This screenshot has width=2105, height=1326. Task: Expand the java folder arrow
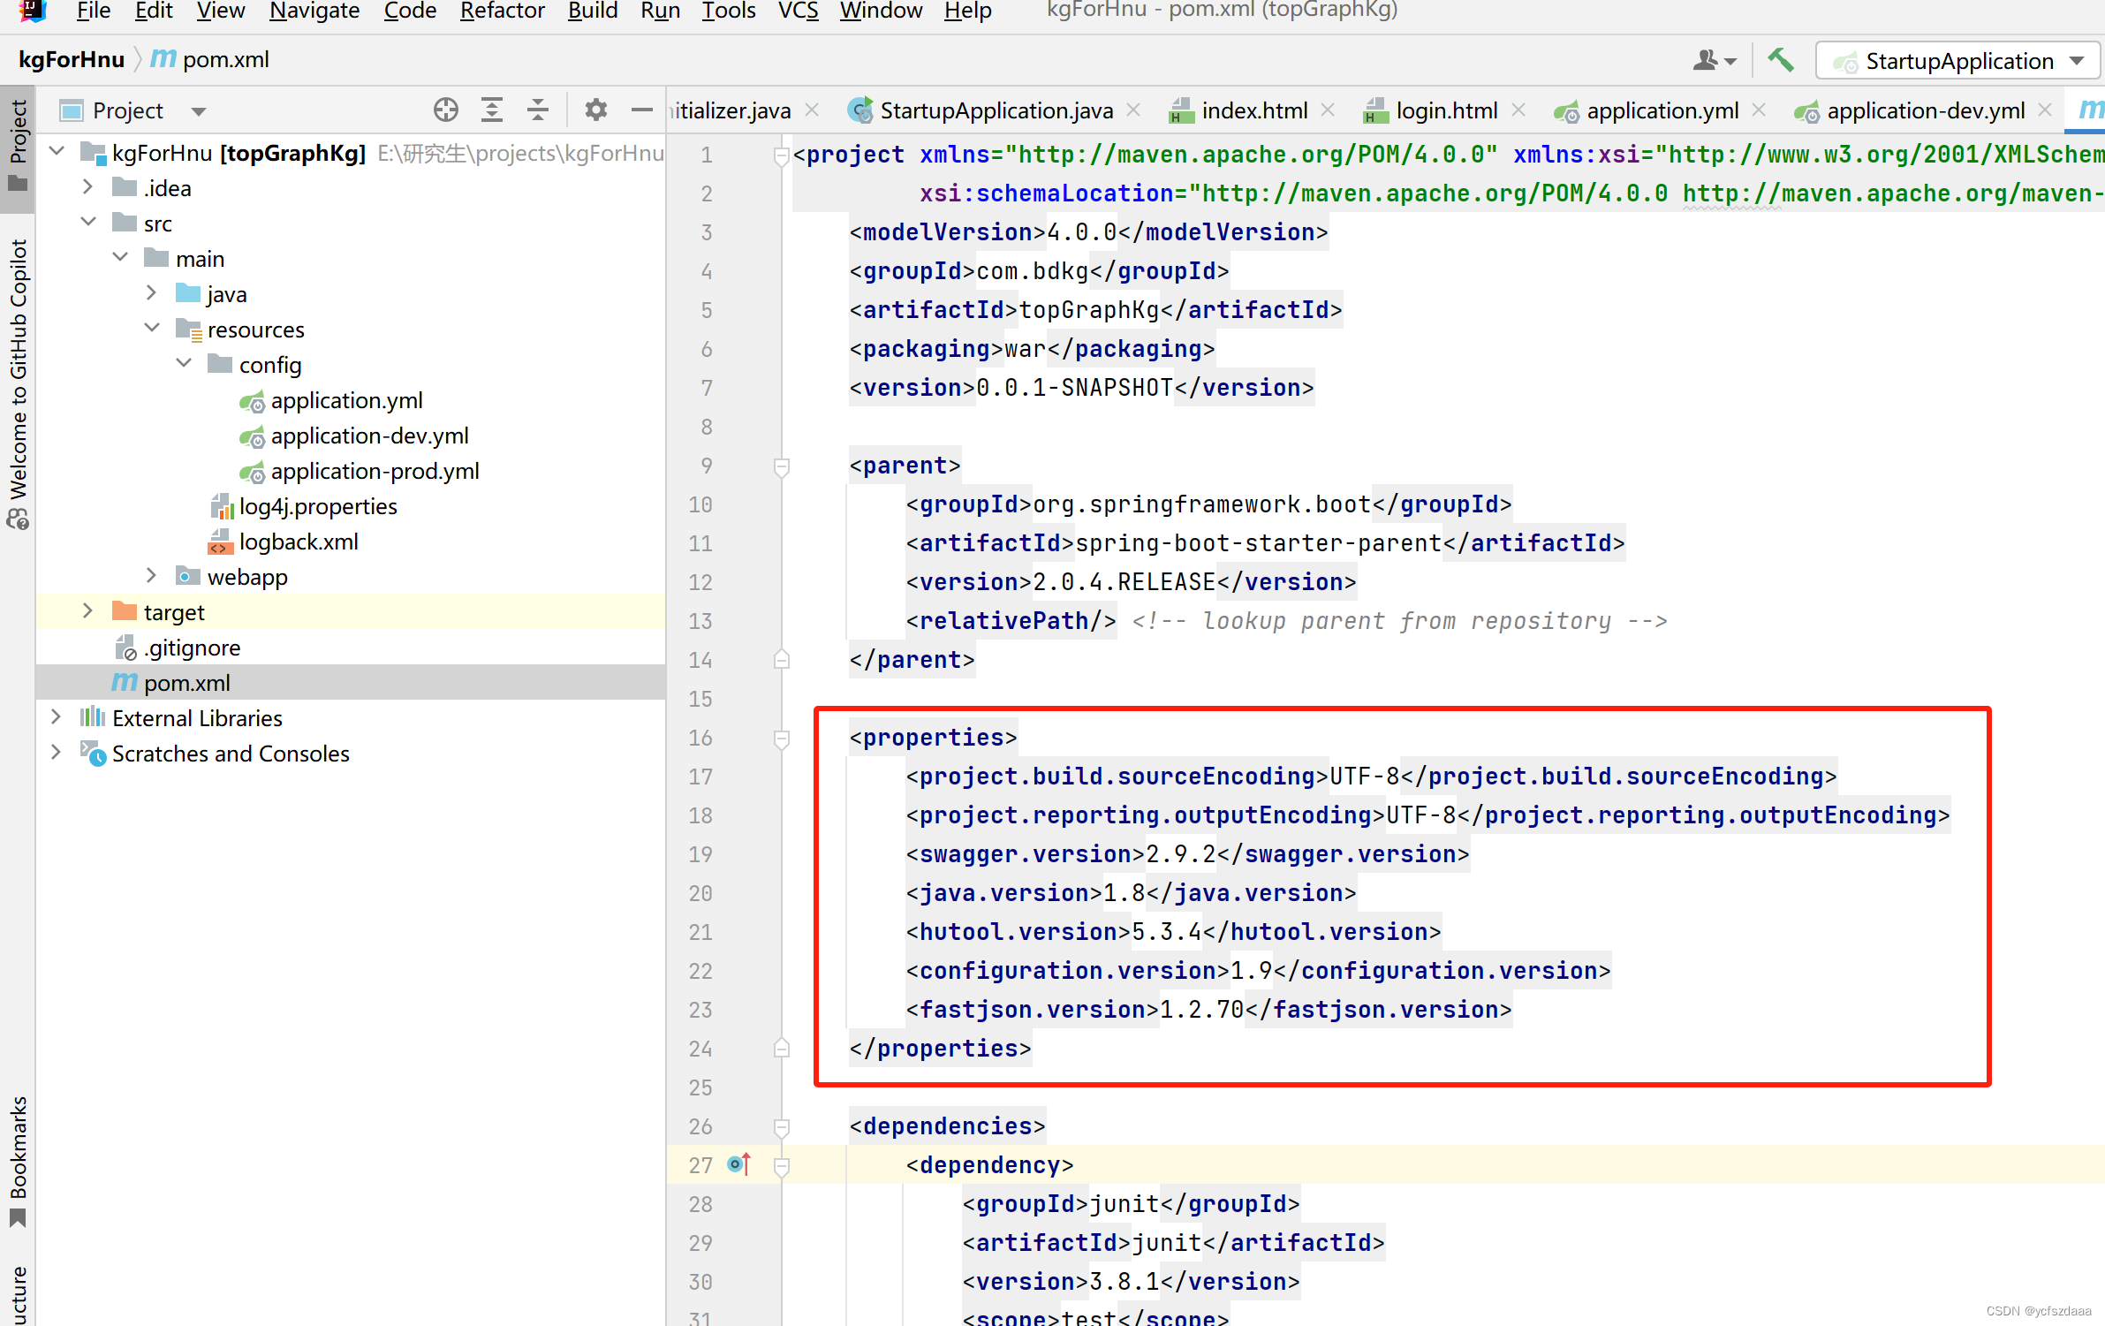click(151, 293)
